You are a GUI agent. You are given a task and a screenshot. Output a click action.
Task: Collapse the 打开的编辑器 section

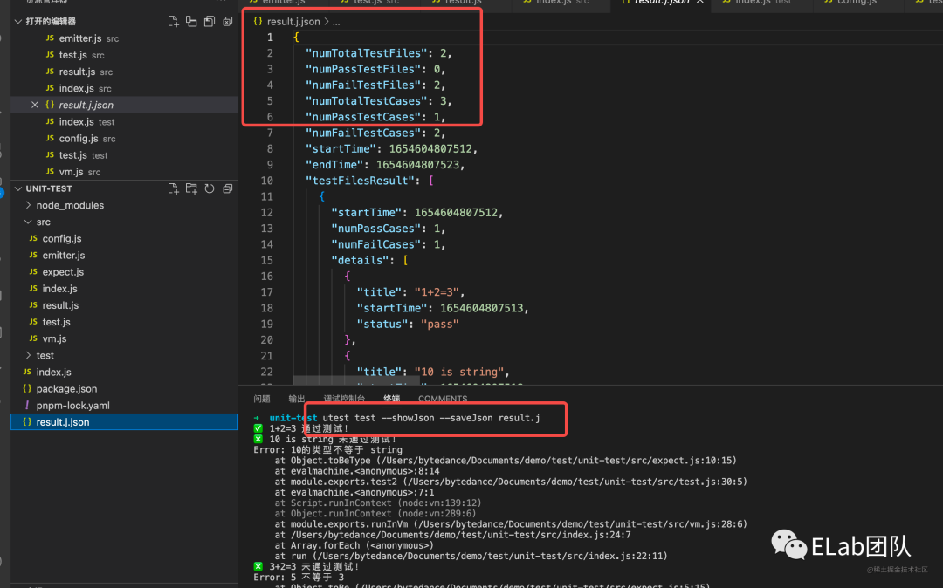(x=18, y=22)
